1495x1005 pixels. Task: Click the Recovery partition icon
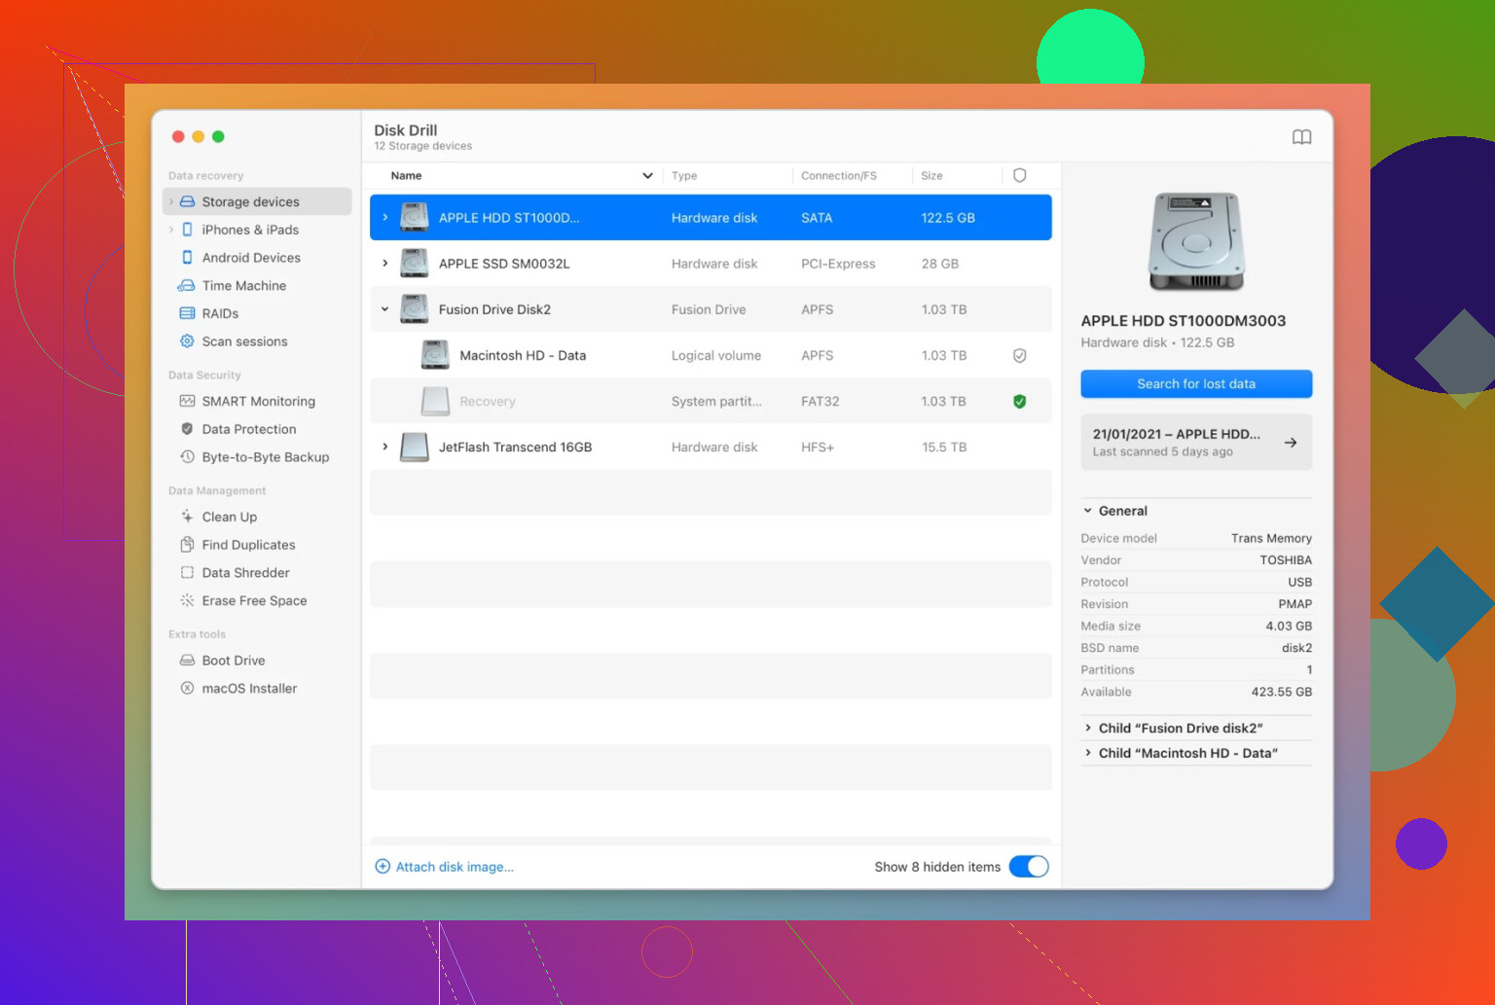click(x=435, y=401)
